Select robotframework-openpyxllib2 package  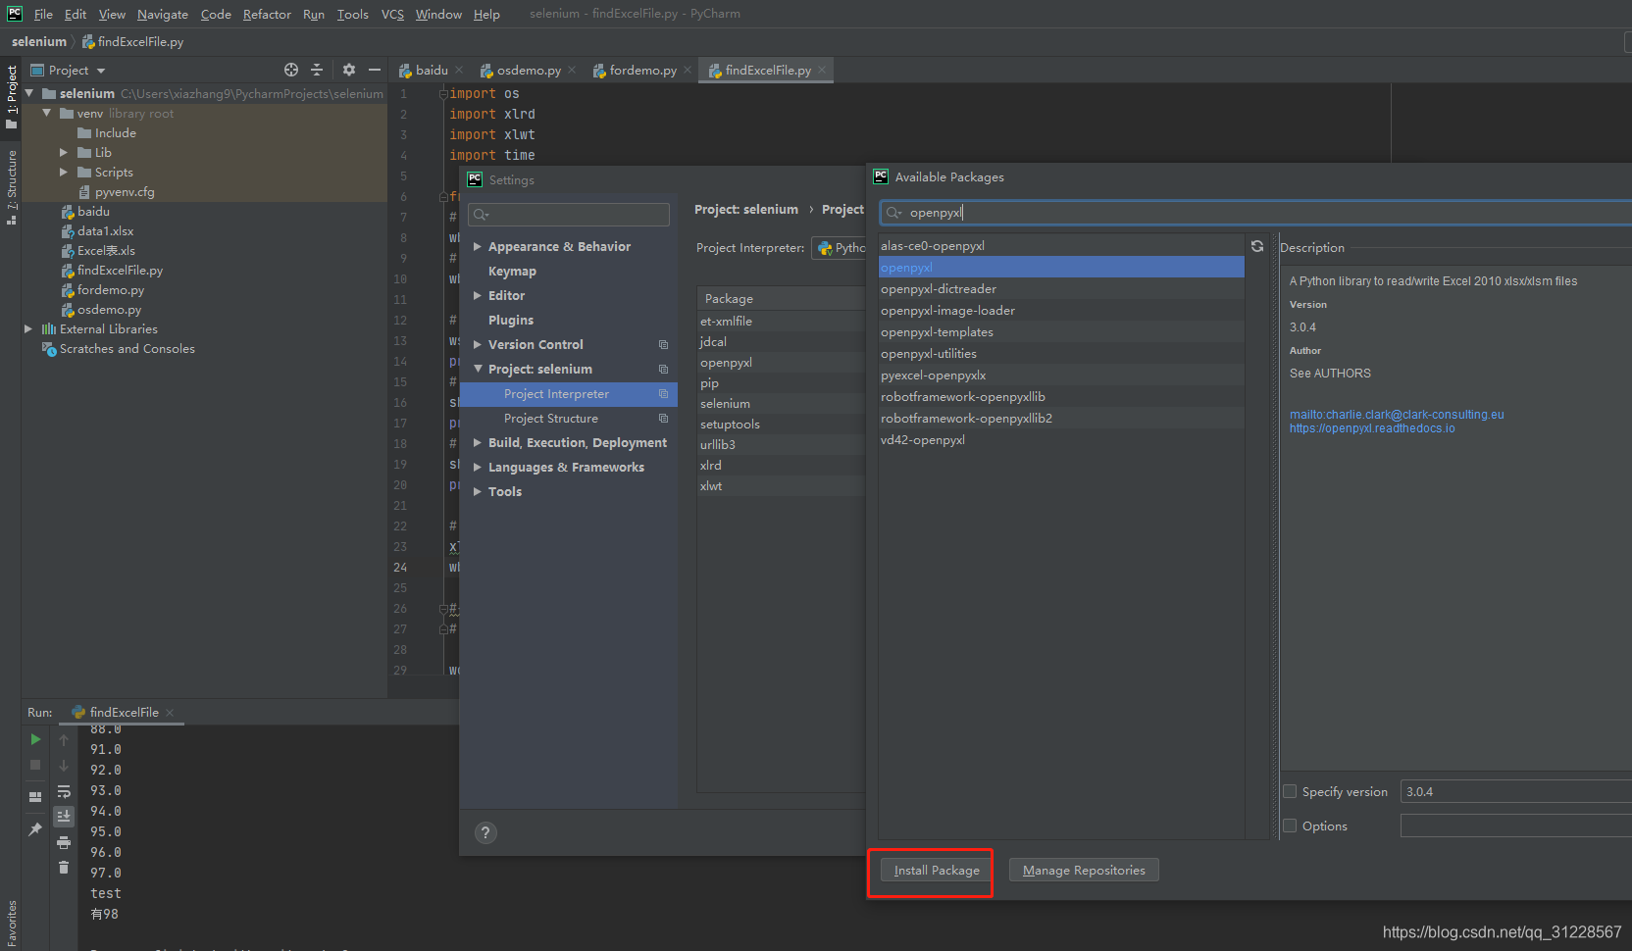pyautogui.click(x=1061, y=419)
